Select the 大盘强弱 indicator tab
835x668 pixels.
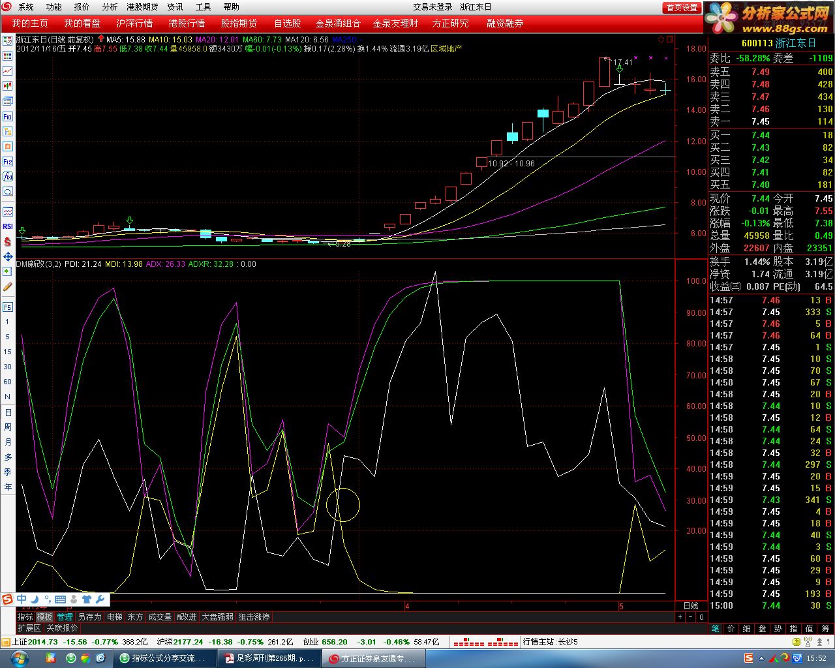pos(217,616)
